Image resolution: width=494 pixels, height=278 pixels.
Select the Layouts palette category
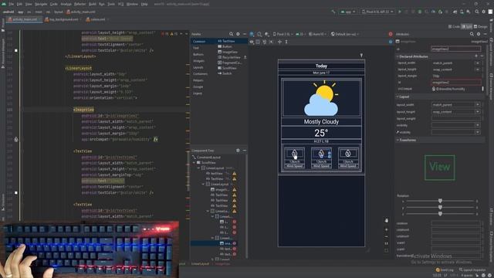(x=198, y=67)
